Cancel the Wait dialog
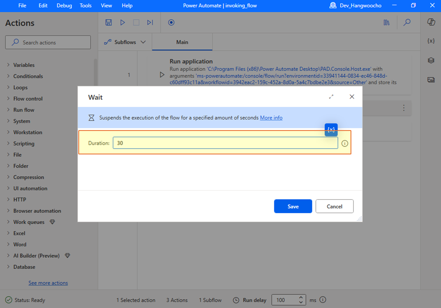 334,206
